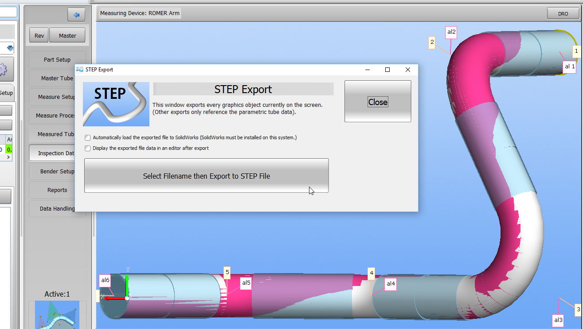583x329 pixels.
Task: Switch to the Reports section
Action: click(x=57, y=190)
